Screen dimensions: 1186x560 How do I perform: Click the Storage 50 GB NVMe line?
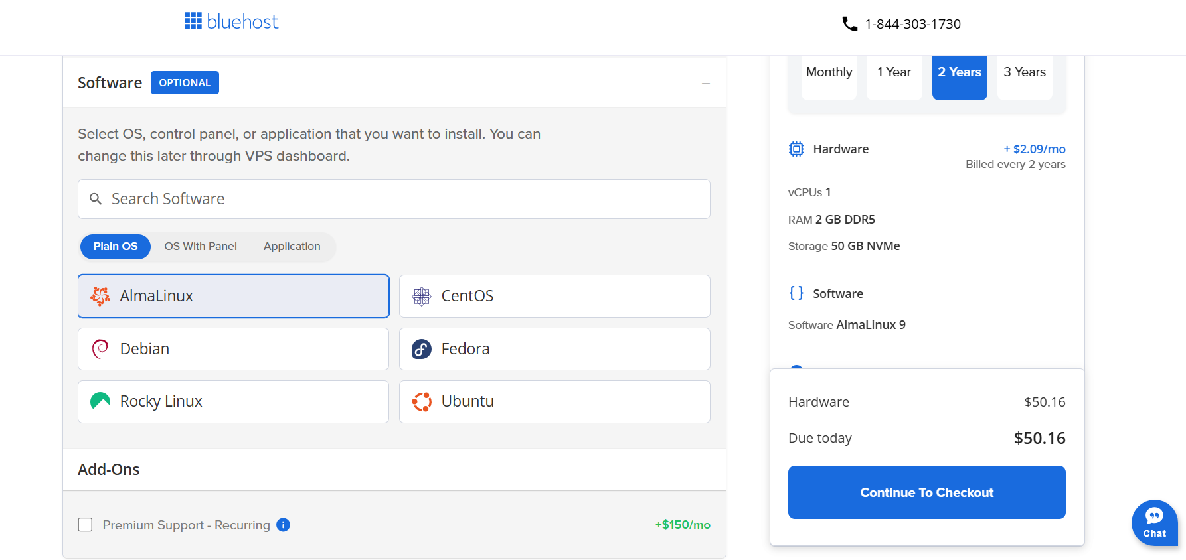[x=844, y=246]
